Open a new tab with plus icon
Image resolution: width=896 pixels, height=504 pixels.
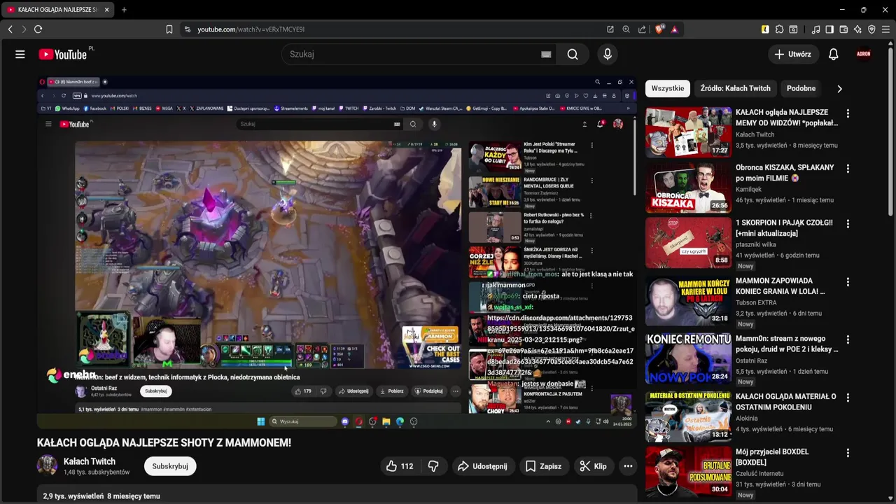tap(124, 10)
